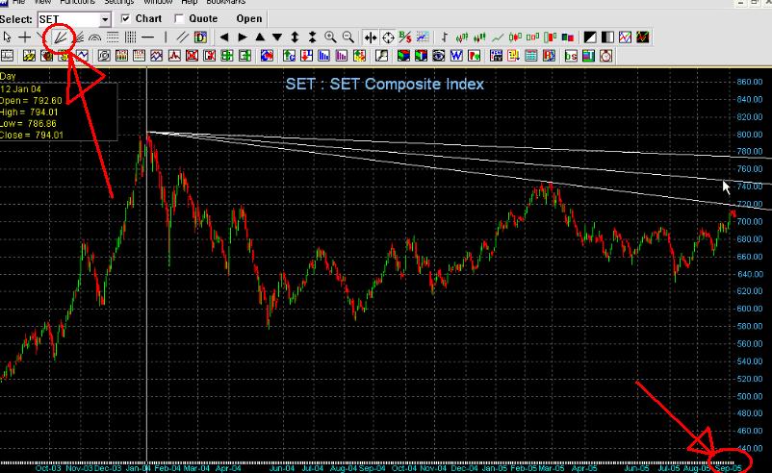Viewport: 772px width, 473px height.
Task: Click the eye watch icon
Action: tap(438, 56)
